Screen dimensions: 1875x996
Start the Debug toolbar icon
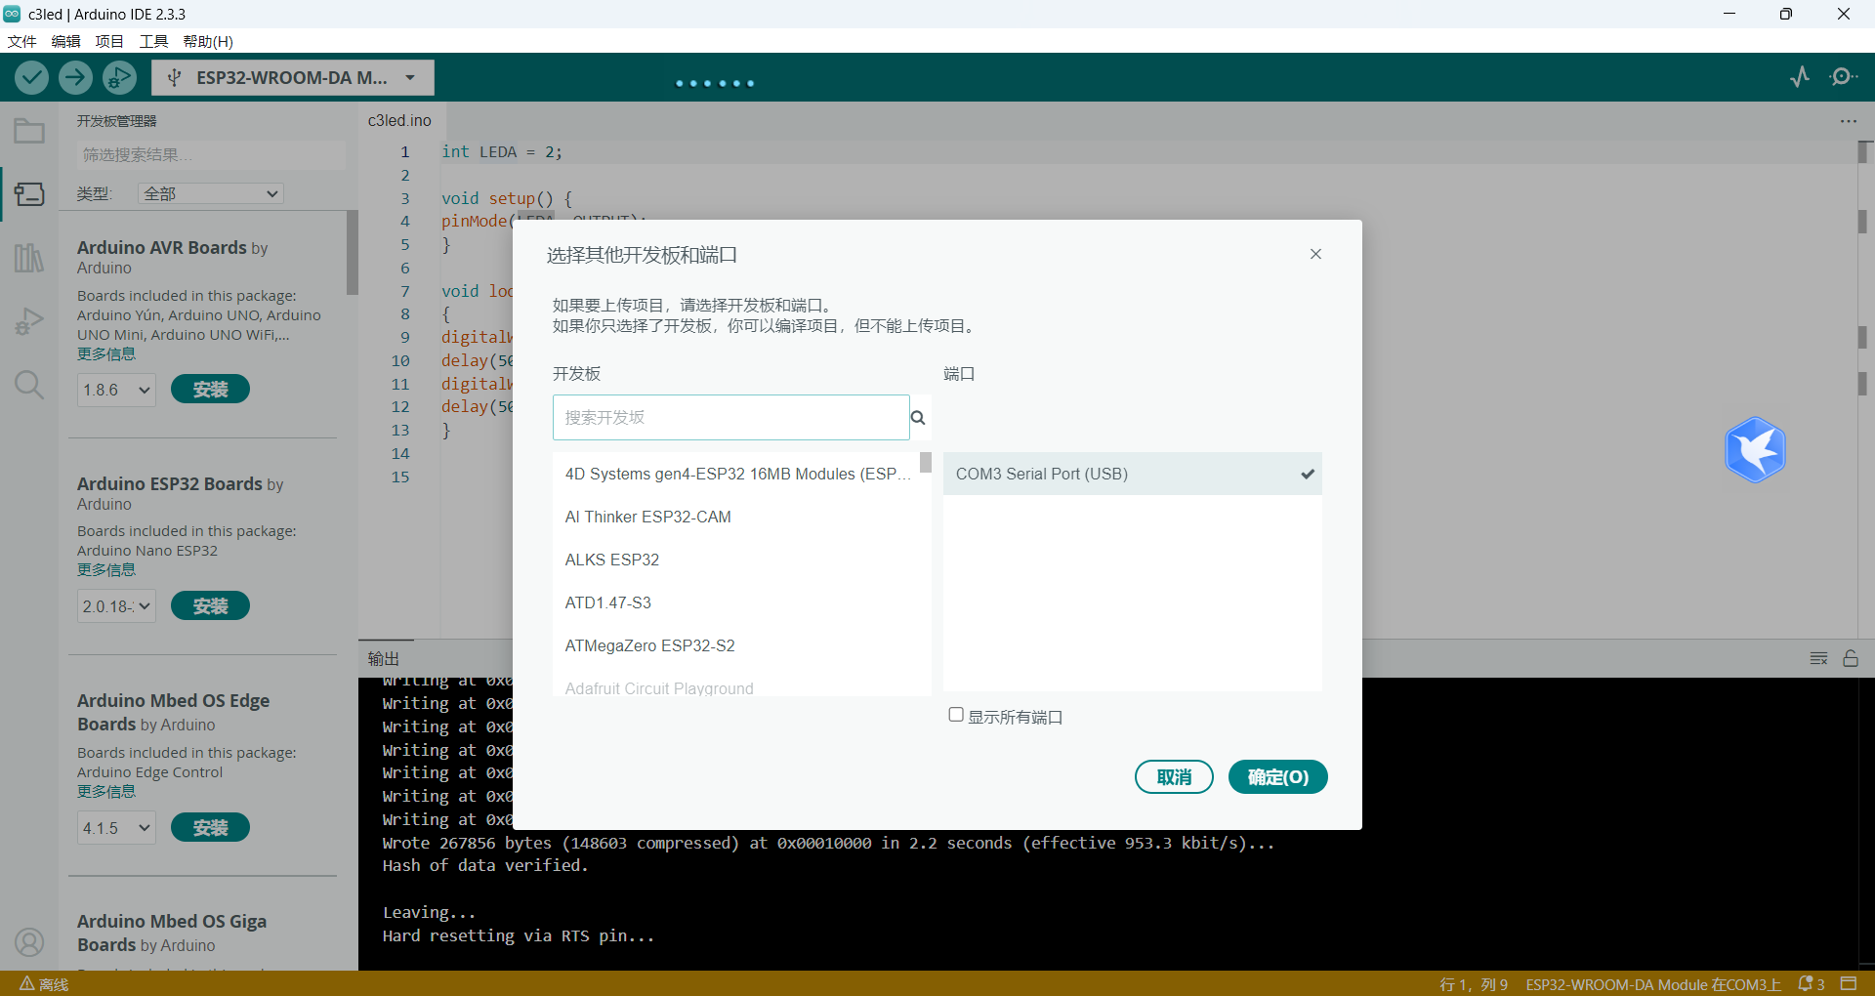(x=119, y=77)
